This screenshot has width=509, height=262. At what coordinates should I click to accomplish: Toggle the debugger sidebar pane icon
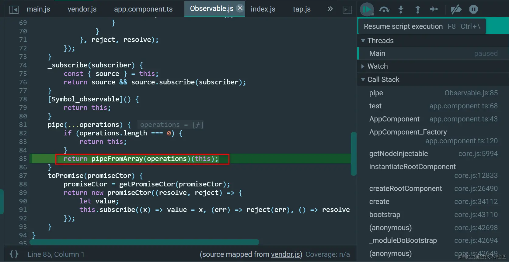347,10
